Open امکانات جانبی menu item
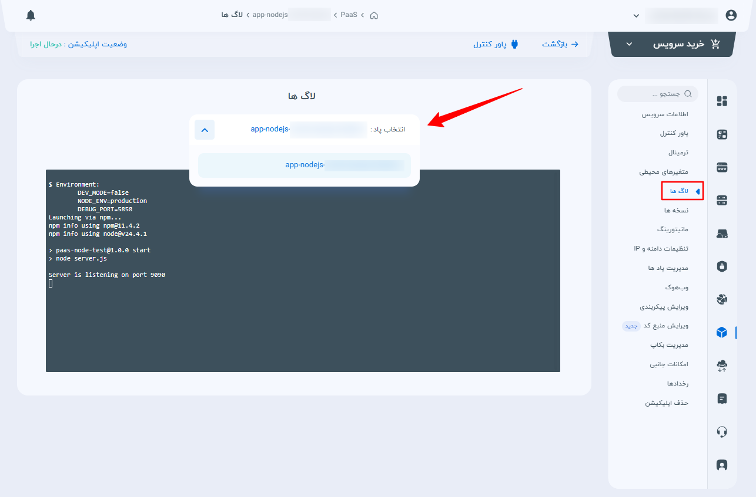Image resolution: width=756 pixels, height=497 pixels. pos(668,364)
